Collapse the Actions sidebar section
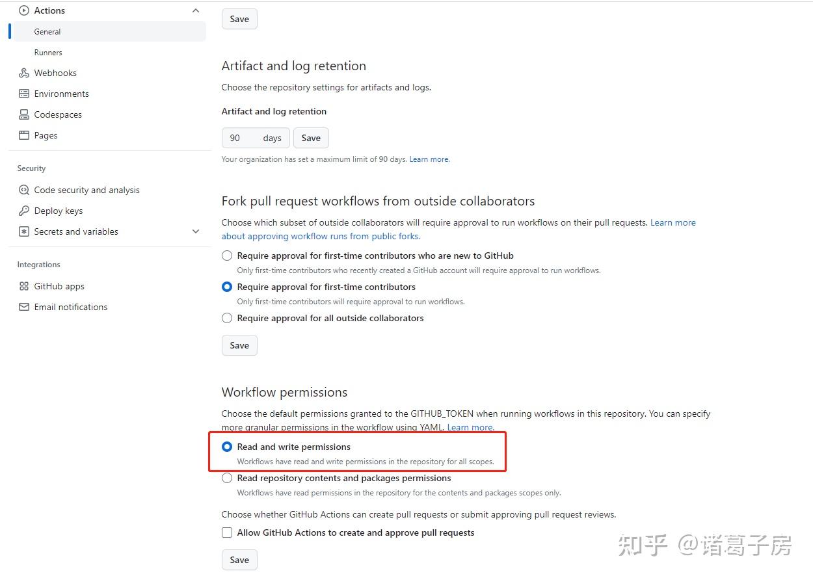The image size is (813, 578). [x=196, y=10]
